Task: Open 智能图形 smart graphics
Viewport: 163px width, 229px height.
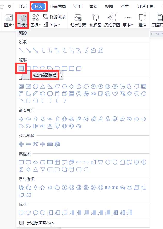Action: tap(54, 17)
